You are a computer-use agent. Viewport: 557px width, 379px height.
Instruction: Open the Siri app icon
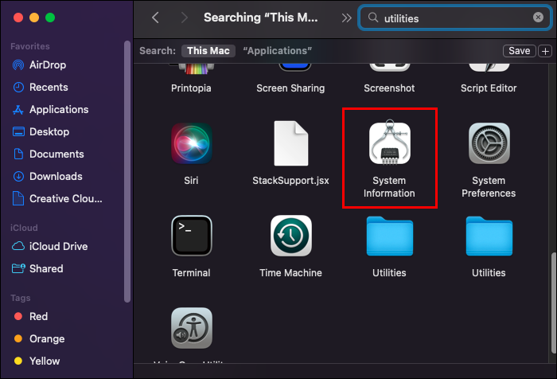192,143
